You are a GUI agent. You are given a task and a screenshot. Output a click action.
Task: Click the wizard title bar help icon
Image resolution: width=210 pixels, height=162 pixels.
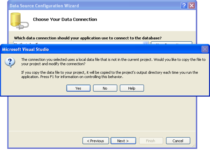[184, 5]
